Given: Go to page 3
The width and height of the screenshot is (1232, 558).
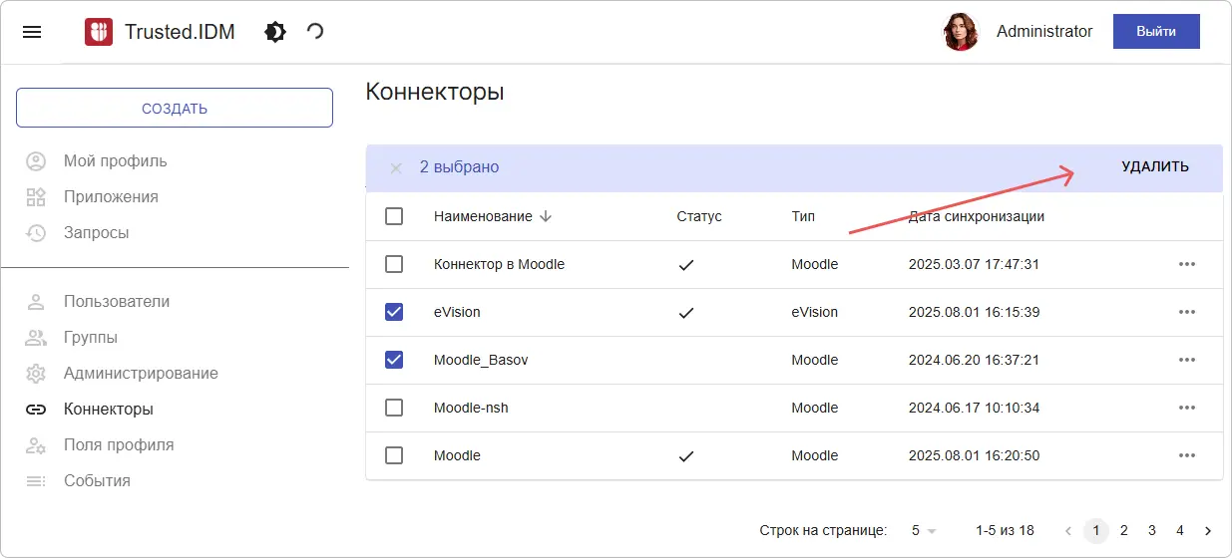Looking at the screenshot, I should tap(1152, 530).
